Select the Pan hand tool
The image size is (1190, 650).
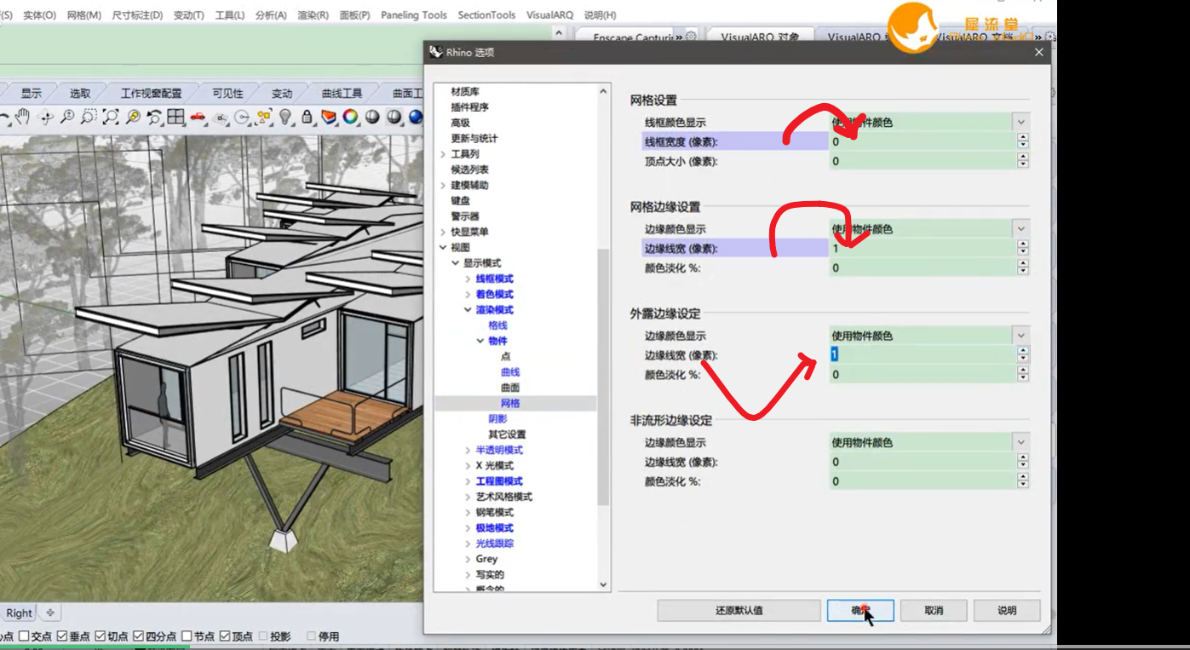[23, 117]
